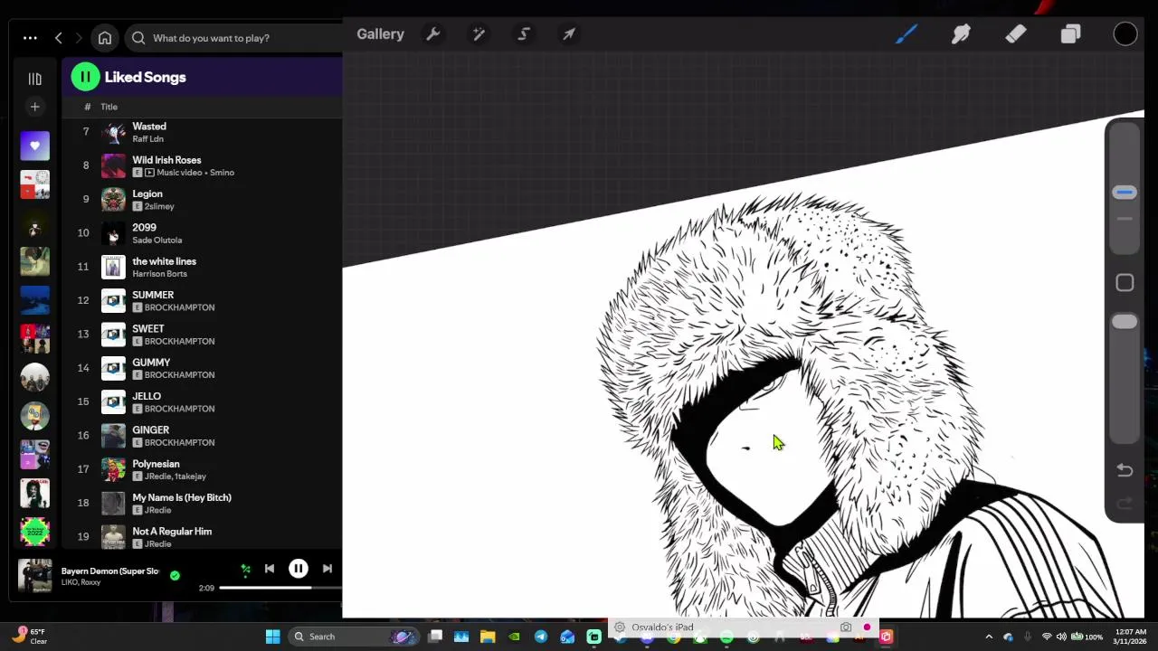
Task: Open the Spotify three-dots menu
Action: pyautogui.click(x=30, y=38)
